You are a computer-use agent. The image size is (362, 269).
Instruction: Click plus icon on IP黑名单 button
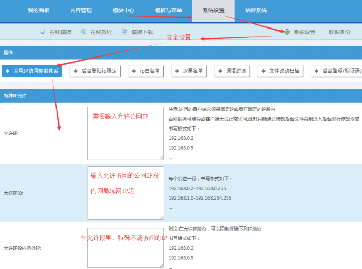pos(177,71)
